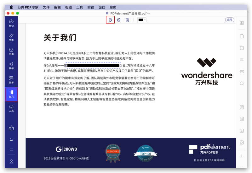
Task: Open the 万兴PDF专家 app menu
Action: (x=28, y=7)
